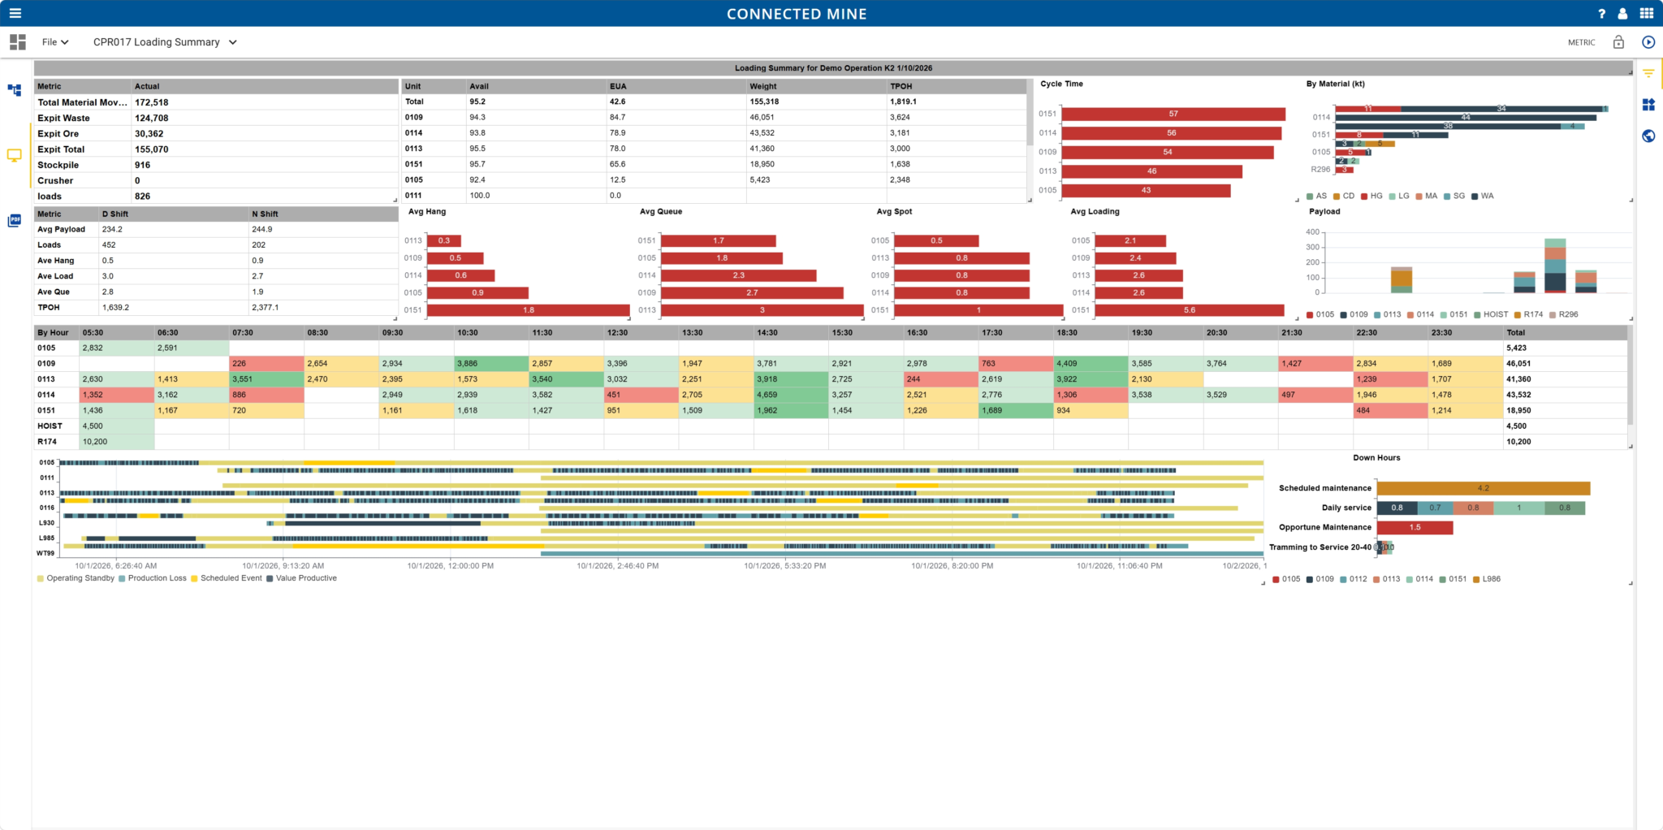Click the vertical scrollbar of the By Hour table
Viewport: 1663px width, 830px height.
coord(1631,375)
